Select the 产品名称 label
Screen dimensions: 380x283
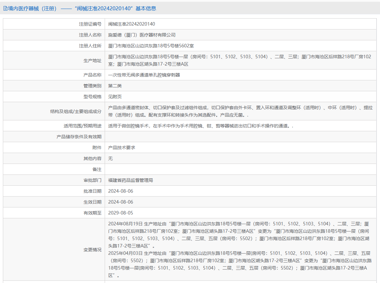(93, 75)
